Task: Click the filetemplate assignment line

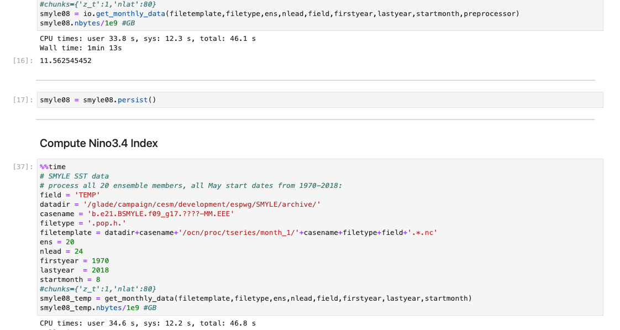Action: 238,233
